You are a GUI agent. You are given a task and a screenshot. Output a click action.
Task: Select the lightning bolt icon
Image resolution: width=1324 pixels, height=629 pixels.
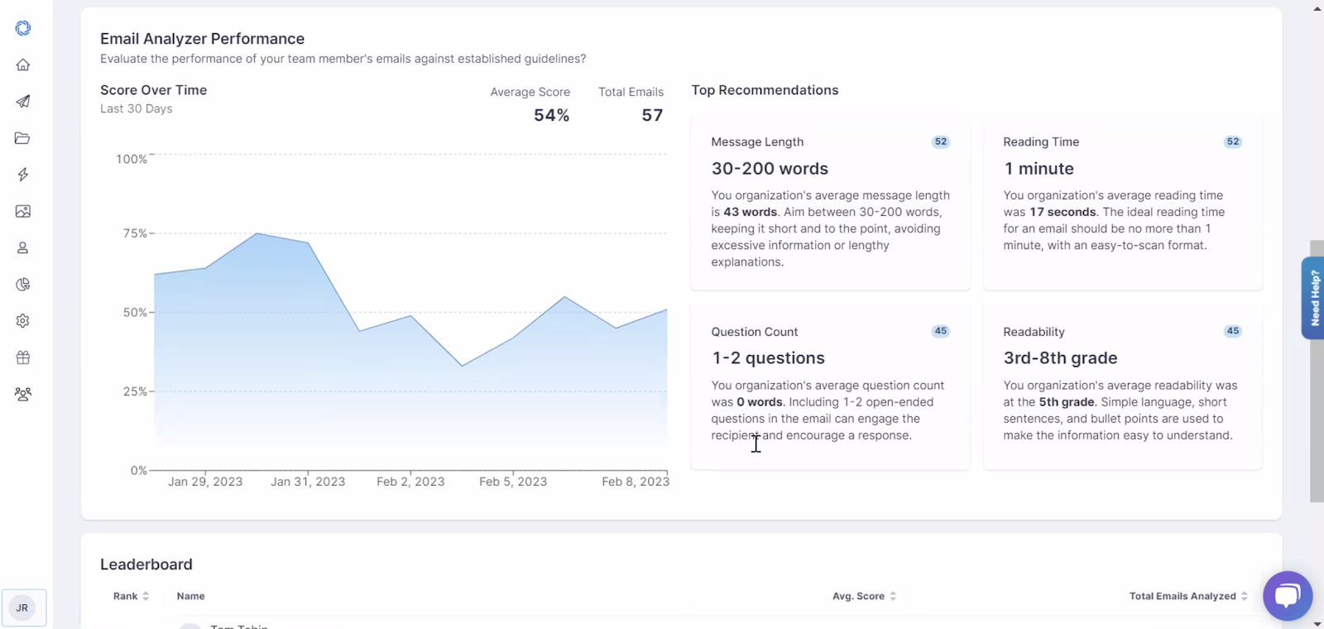[x=23, y=175]
